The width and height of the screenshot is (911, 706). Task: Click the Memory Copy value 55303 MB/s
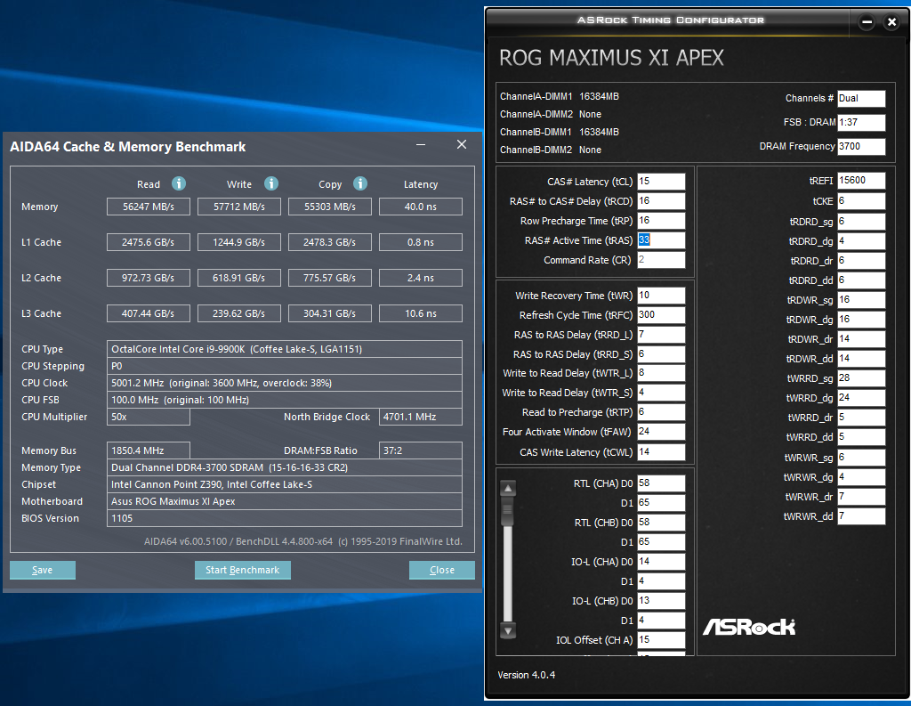329,207
